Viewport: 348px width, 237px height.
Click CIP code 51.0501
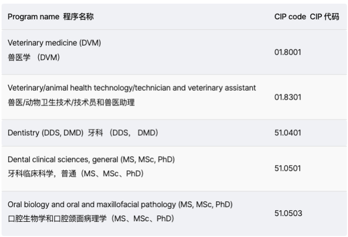click(288, 168)
